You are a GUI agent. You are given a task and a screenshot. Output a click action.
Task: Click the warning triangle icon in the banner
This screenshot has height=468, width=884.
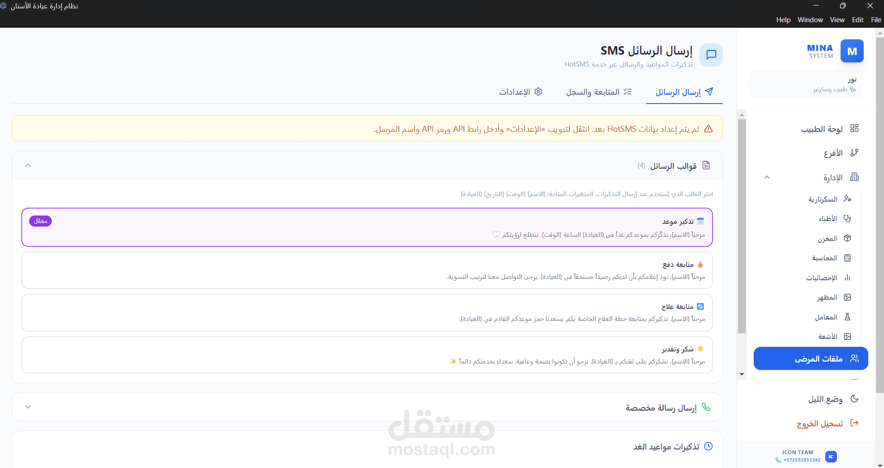pos(708,129)
